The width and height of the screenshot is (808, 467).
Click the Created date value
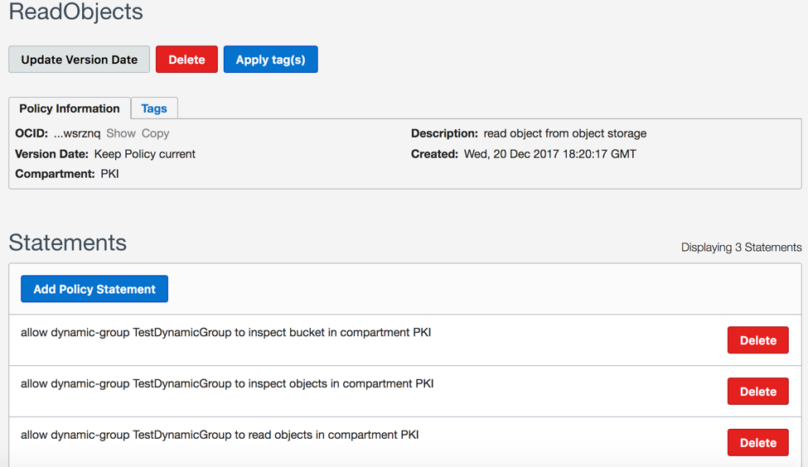[x=550, y=154]
